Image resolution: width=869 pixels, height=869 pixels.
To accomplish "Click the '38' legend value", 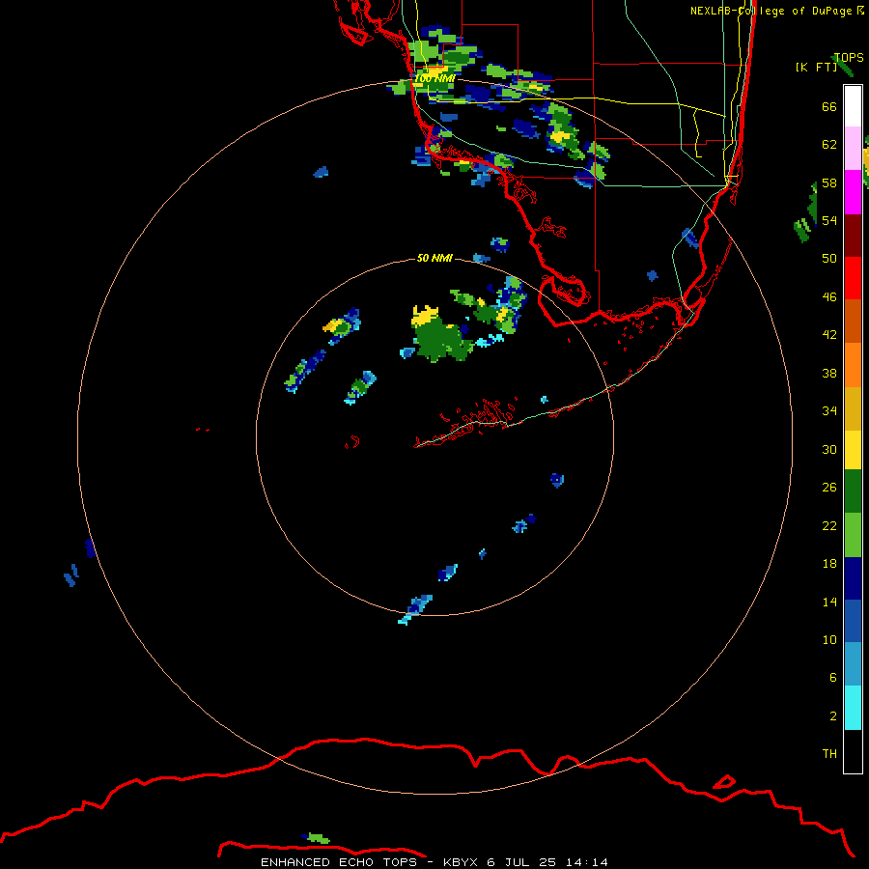I will pyautogui.click(x=829, y=374).
